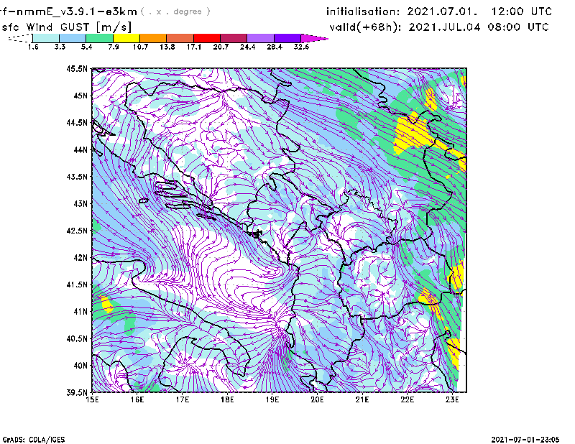Click the '16E' longitude label
Viewport: 575px width, 444px height.
click(x=137, y=399)
